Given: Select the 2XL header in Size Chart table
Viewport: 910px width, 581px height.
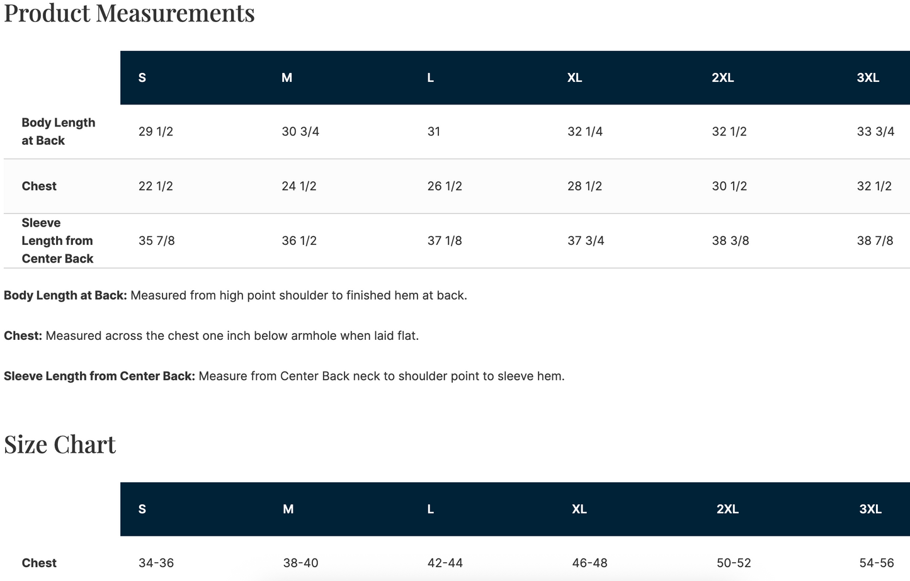Looking at the screenshot, I should [727, 509].
